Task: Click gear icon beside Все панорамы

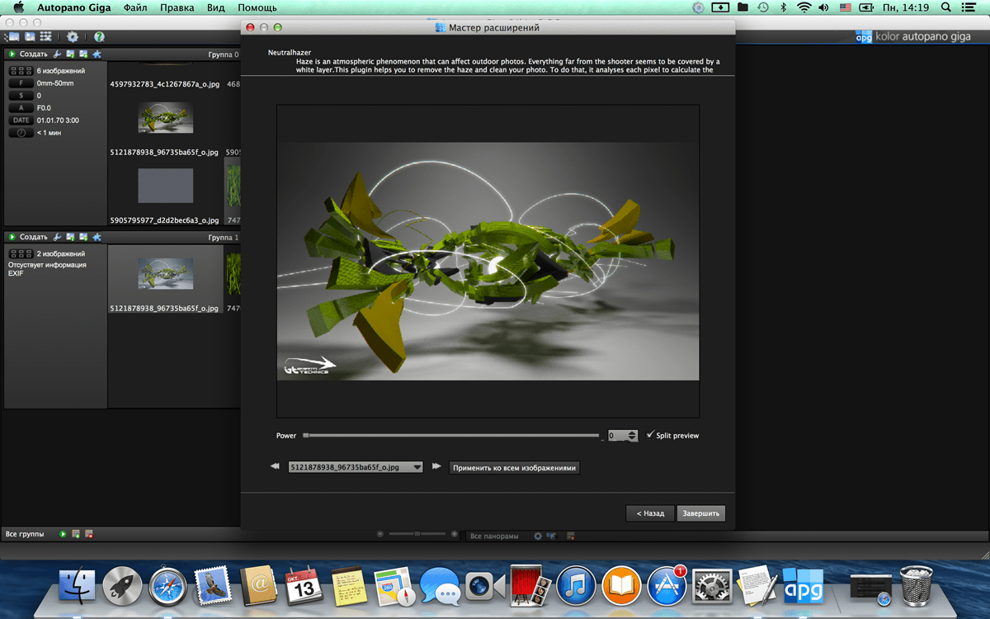Action: (538, 536)
